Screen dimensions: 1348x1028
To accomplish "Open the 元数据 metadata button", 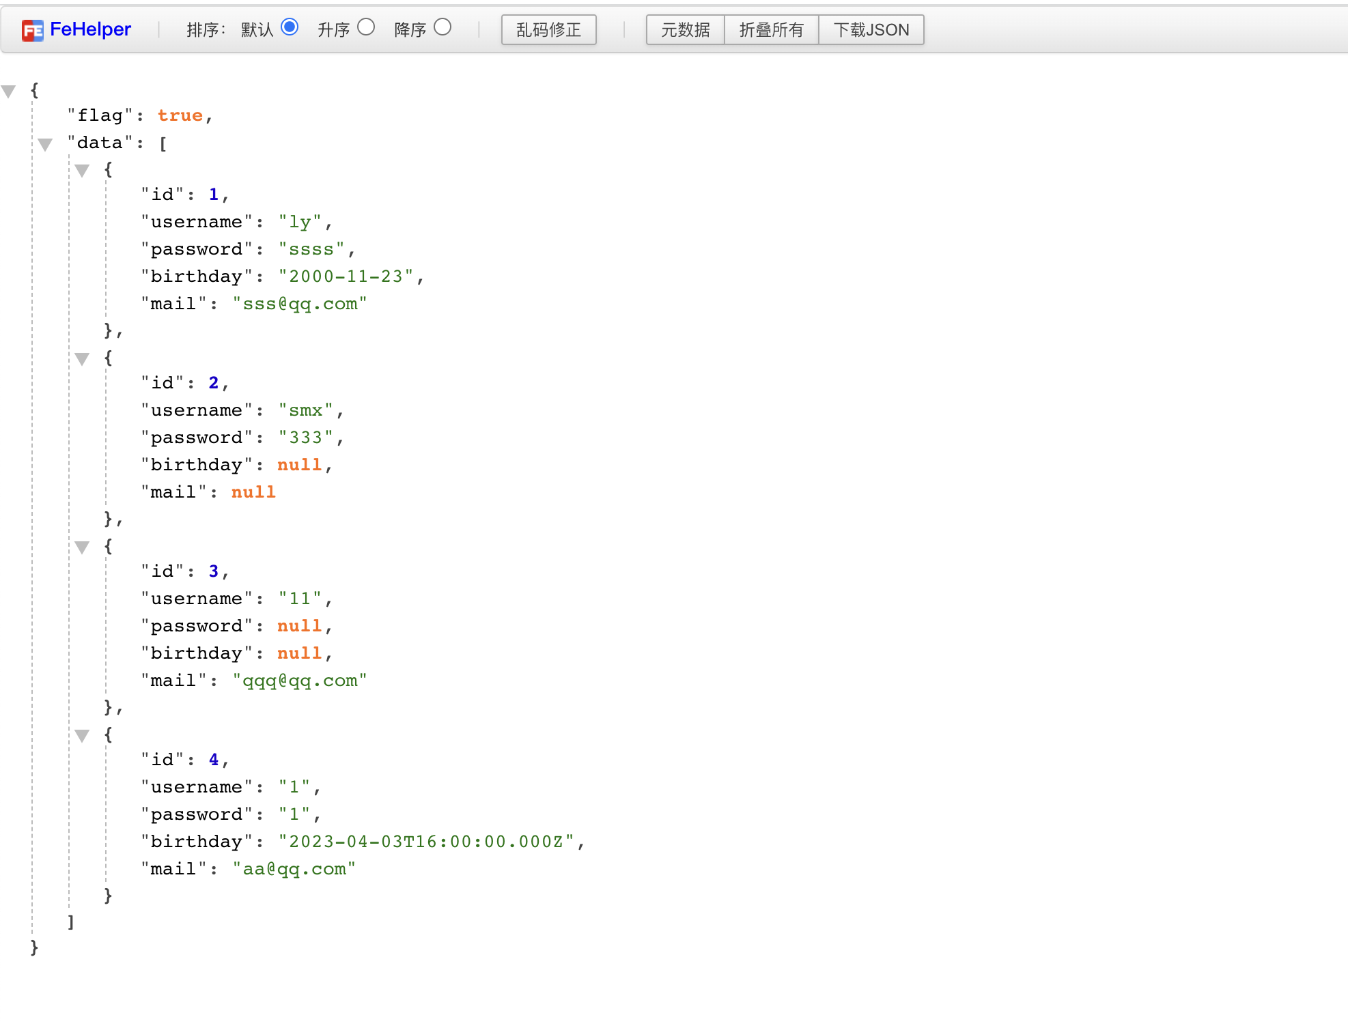I will 685,30.
